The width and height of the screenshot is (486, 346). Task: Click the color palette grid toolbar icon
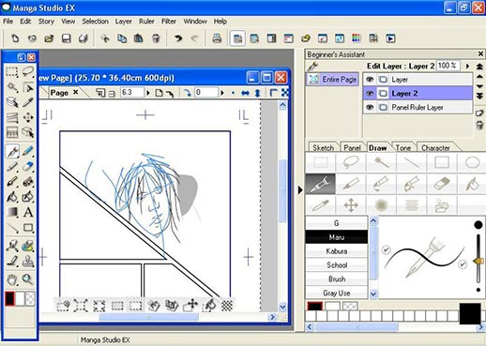(357, 38)
